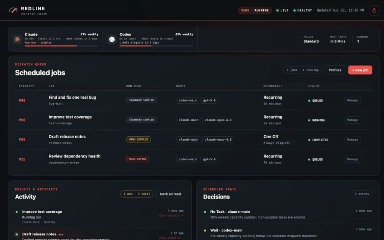384x240 pixels.
Task: Click the P65 priority label
Action: 22,140
